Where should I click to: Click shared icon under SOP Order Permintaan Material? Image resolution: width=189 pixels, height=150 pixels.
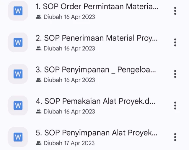click(38, 17)
